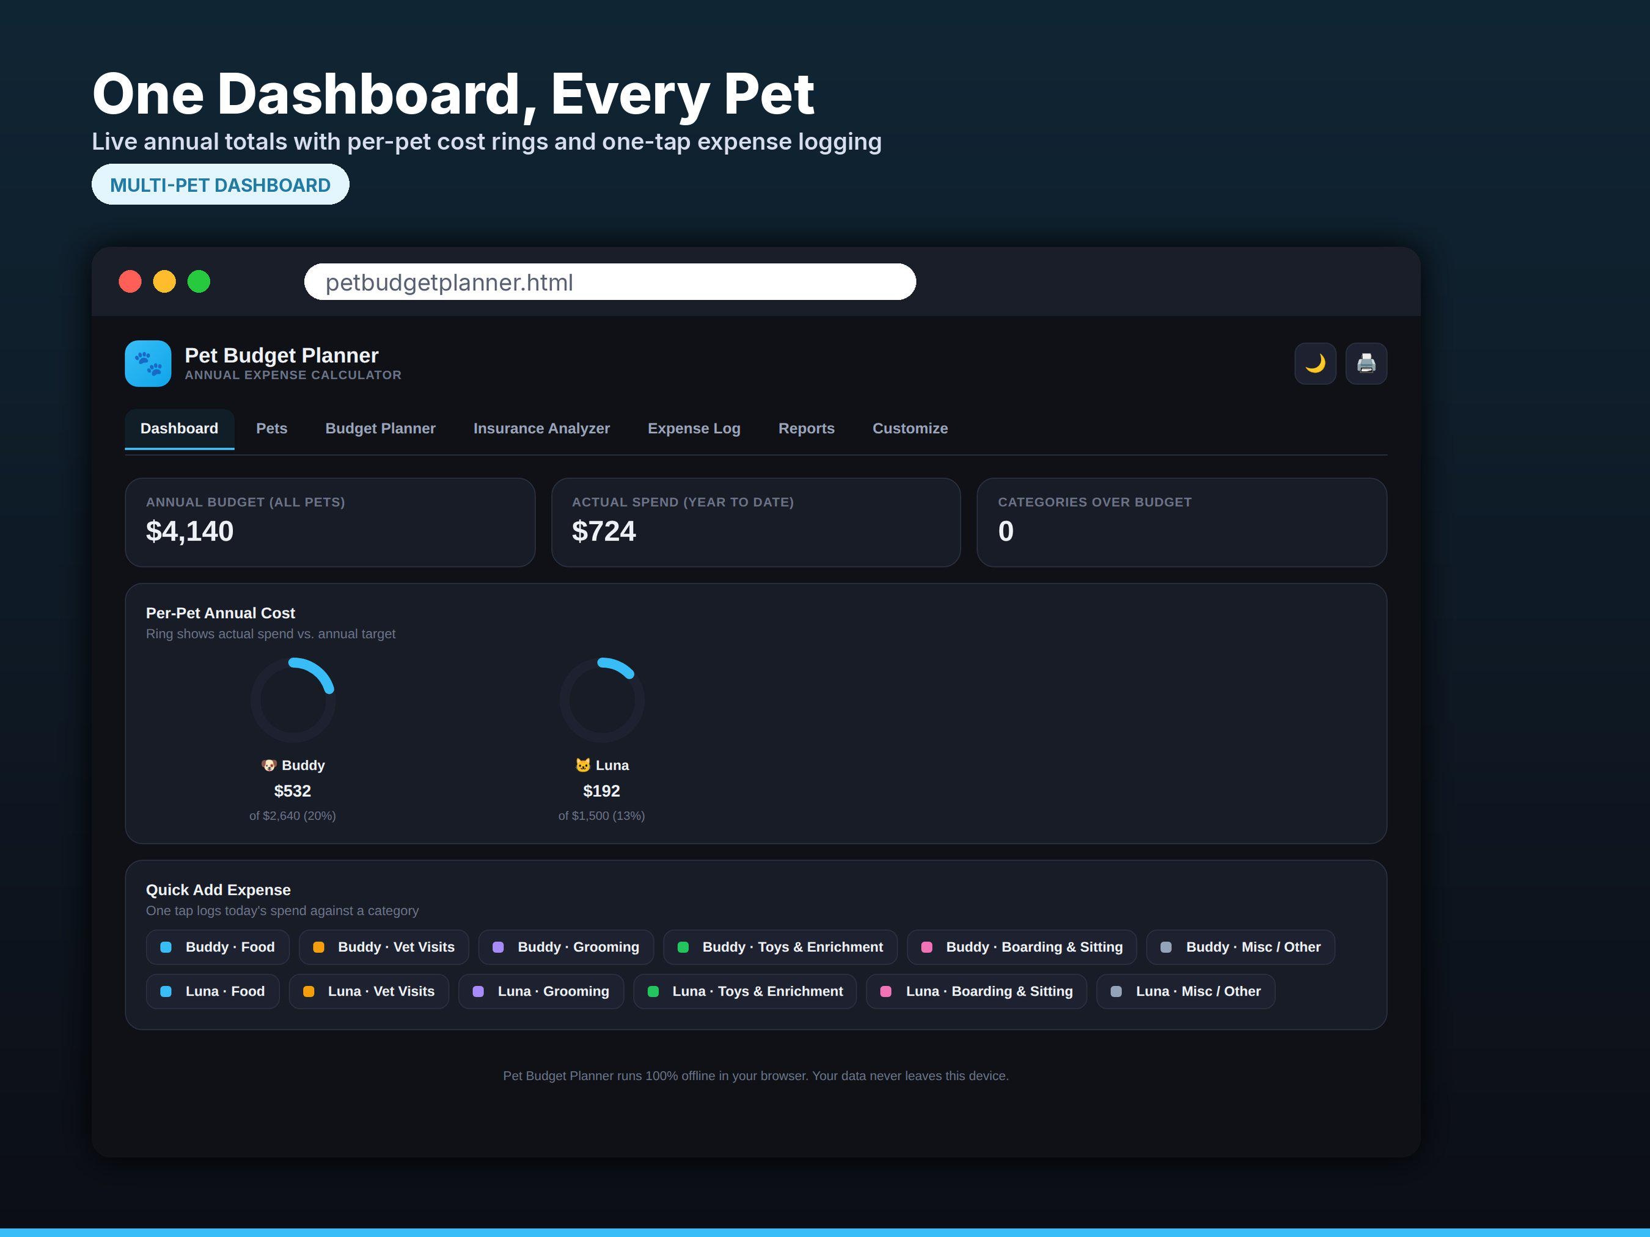The width and height of the screenshot is (1650, 1237).
Task: Open the Expense Log tab
Action: tap(694, 429)
